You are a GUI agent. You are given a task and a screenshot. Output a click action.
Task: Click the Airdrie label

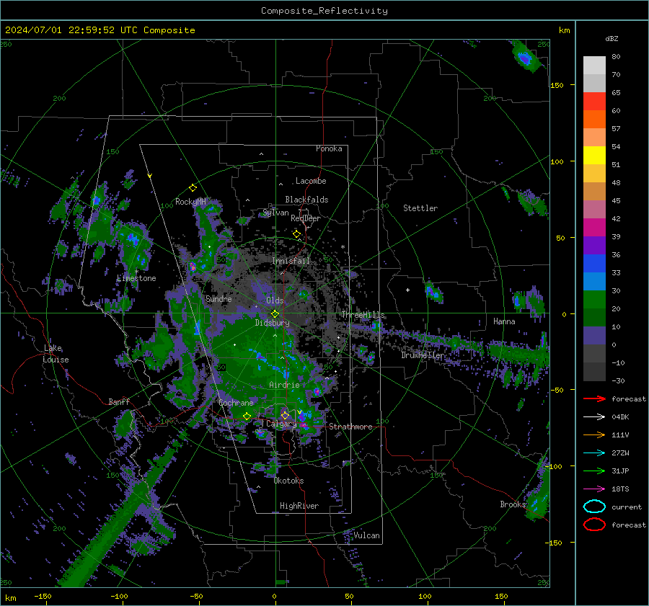(284, 385)
